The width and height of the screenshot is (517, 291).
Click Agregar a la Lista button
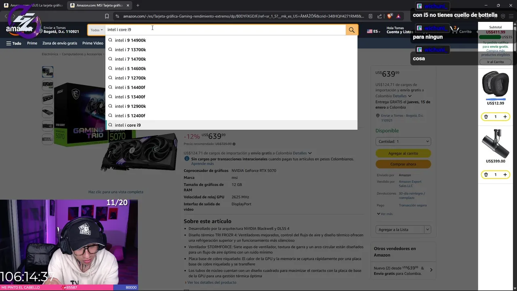400,230
